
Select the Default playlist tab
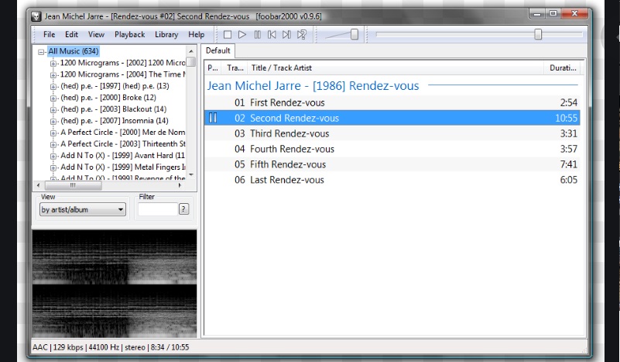(218, 50)
